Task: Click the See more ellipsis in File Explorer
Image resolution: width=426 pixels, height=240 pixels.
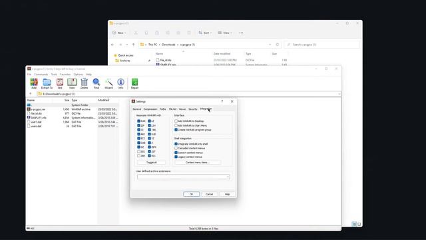Action: point(241,33)
